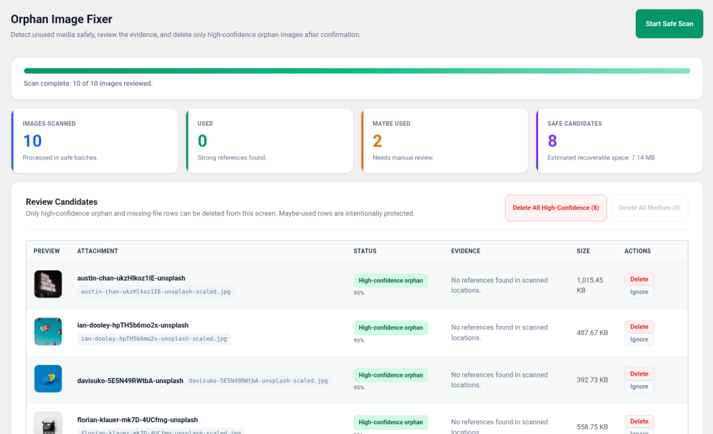Click the Delete All Medium (0) button
This screenshot has height=434, width=713.
click(650, 208)
